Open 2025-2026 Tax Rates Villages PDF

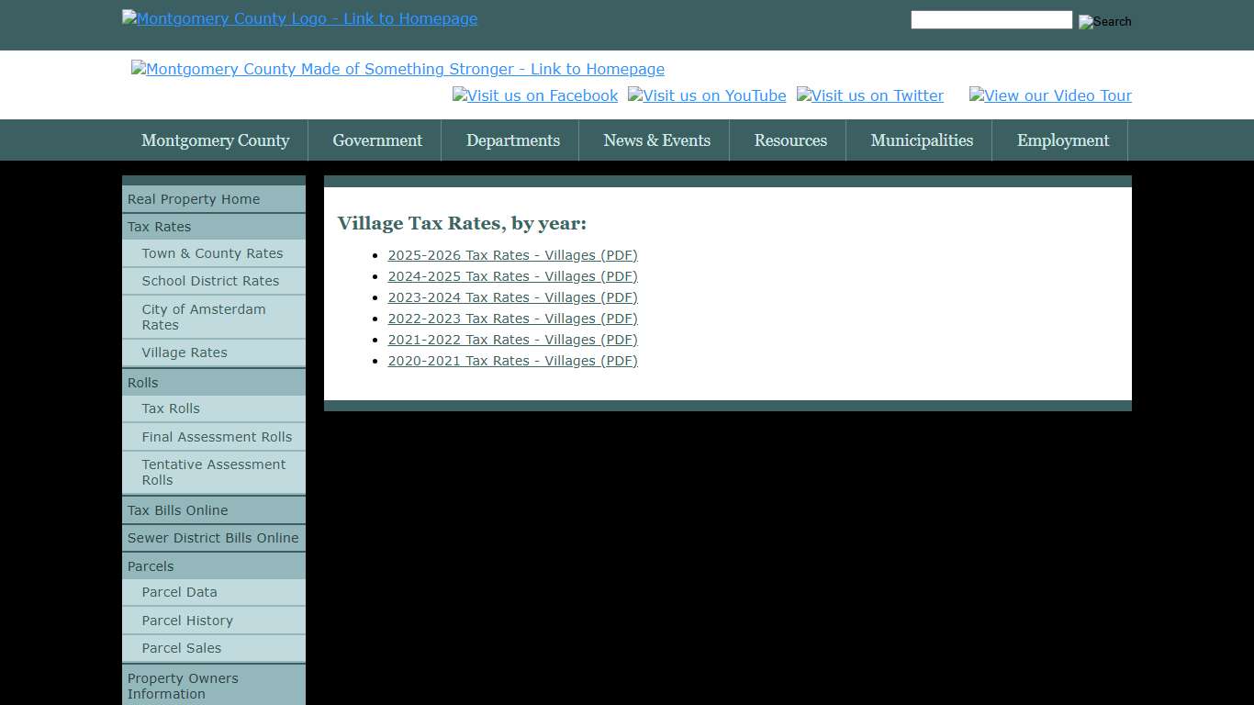tap(512, 255)
